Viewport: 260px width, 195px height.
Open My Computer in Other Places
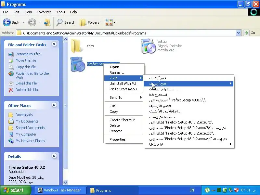[26, 134]
